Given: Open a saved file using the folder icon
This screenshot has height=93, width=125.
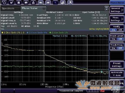Looking at the screenshot, I should 11,2.
